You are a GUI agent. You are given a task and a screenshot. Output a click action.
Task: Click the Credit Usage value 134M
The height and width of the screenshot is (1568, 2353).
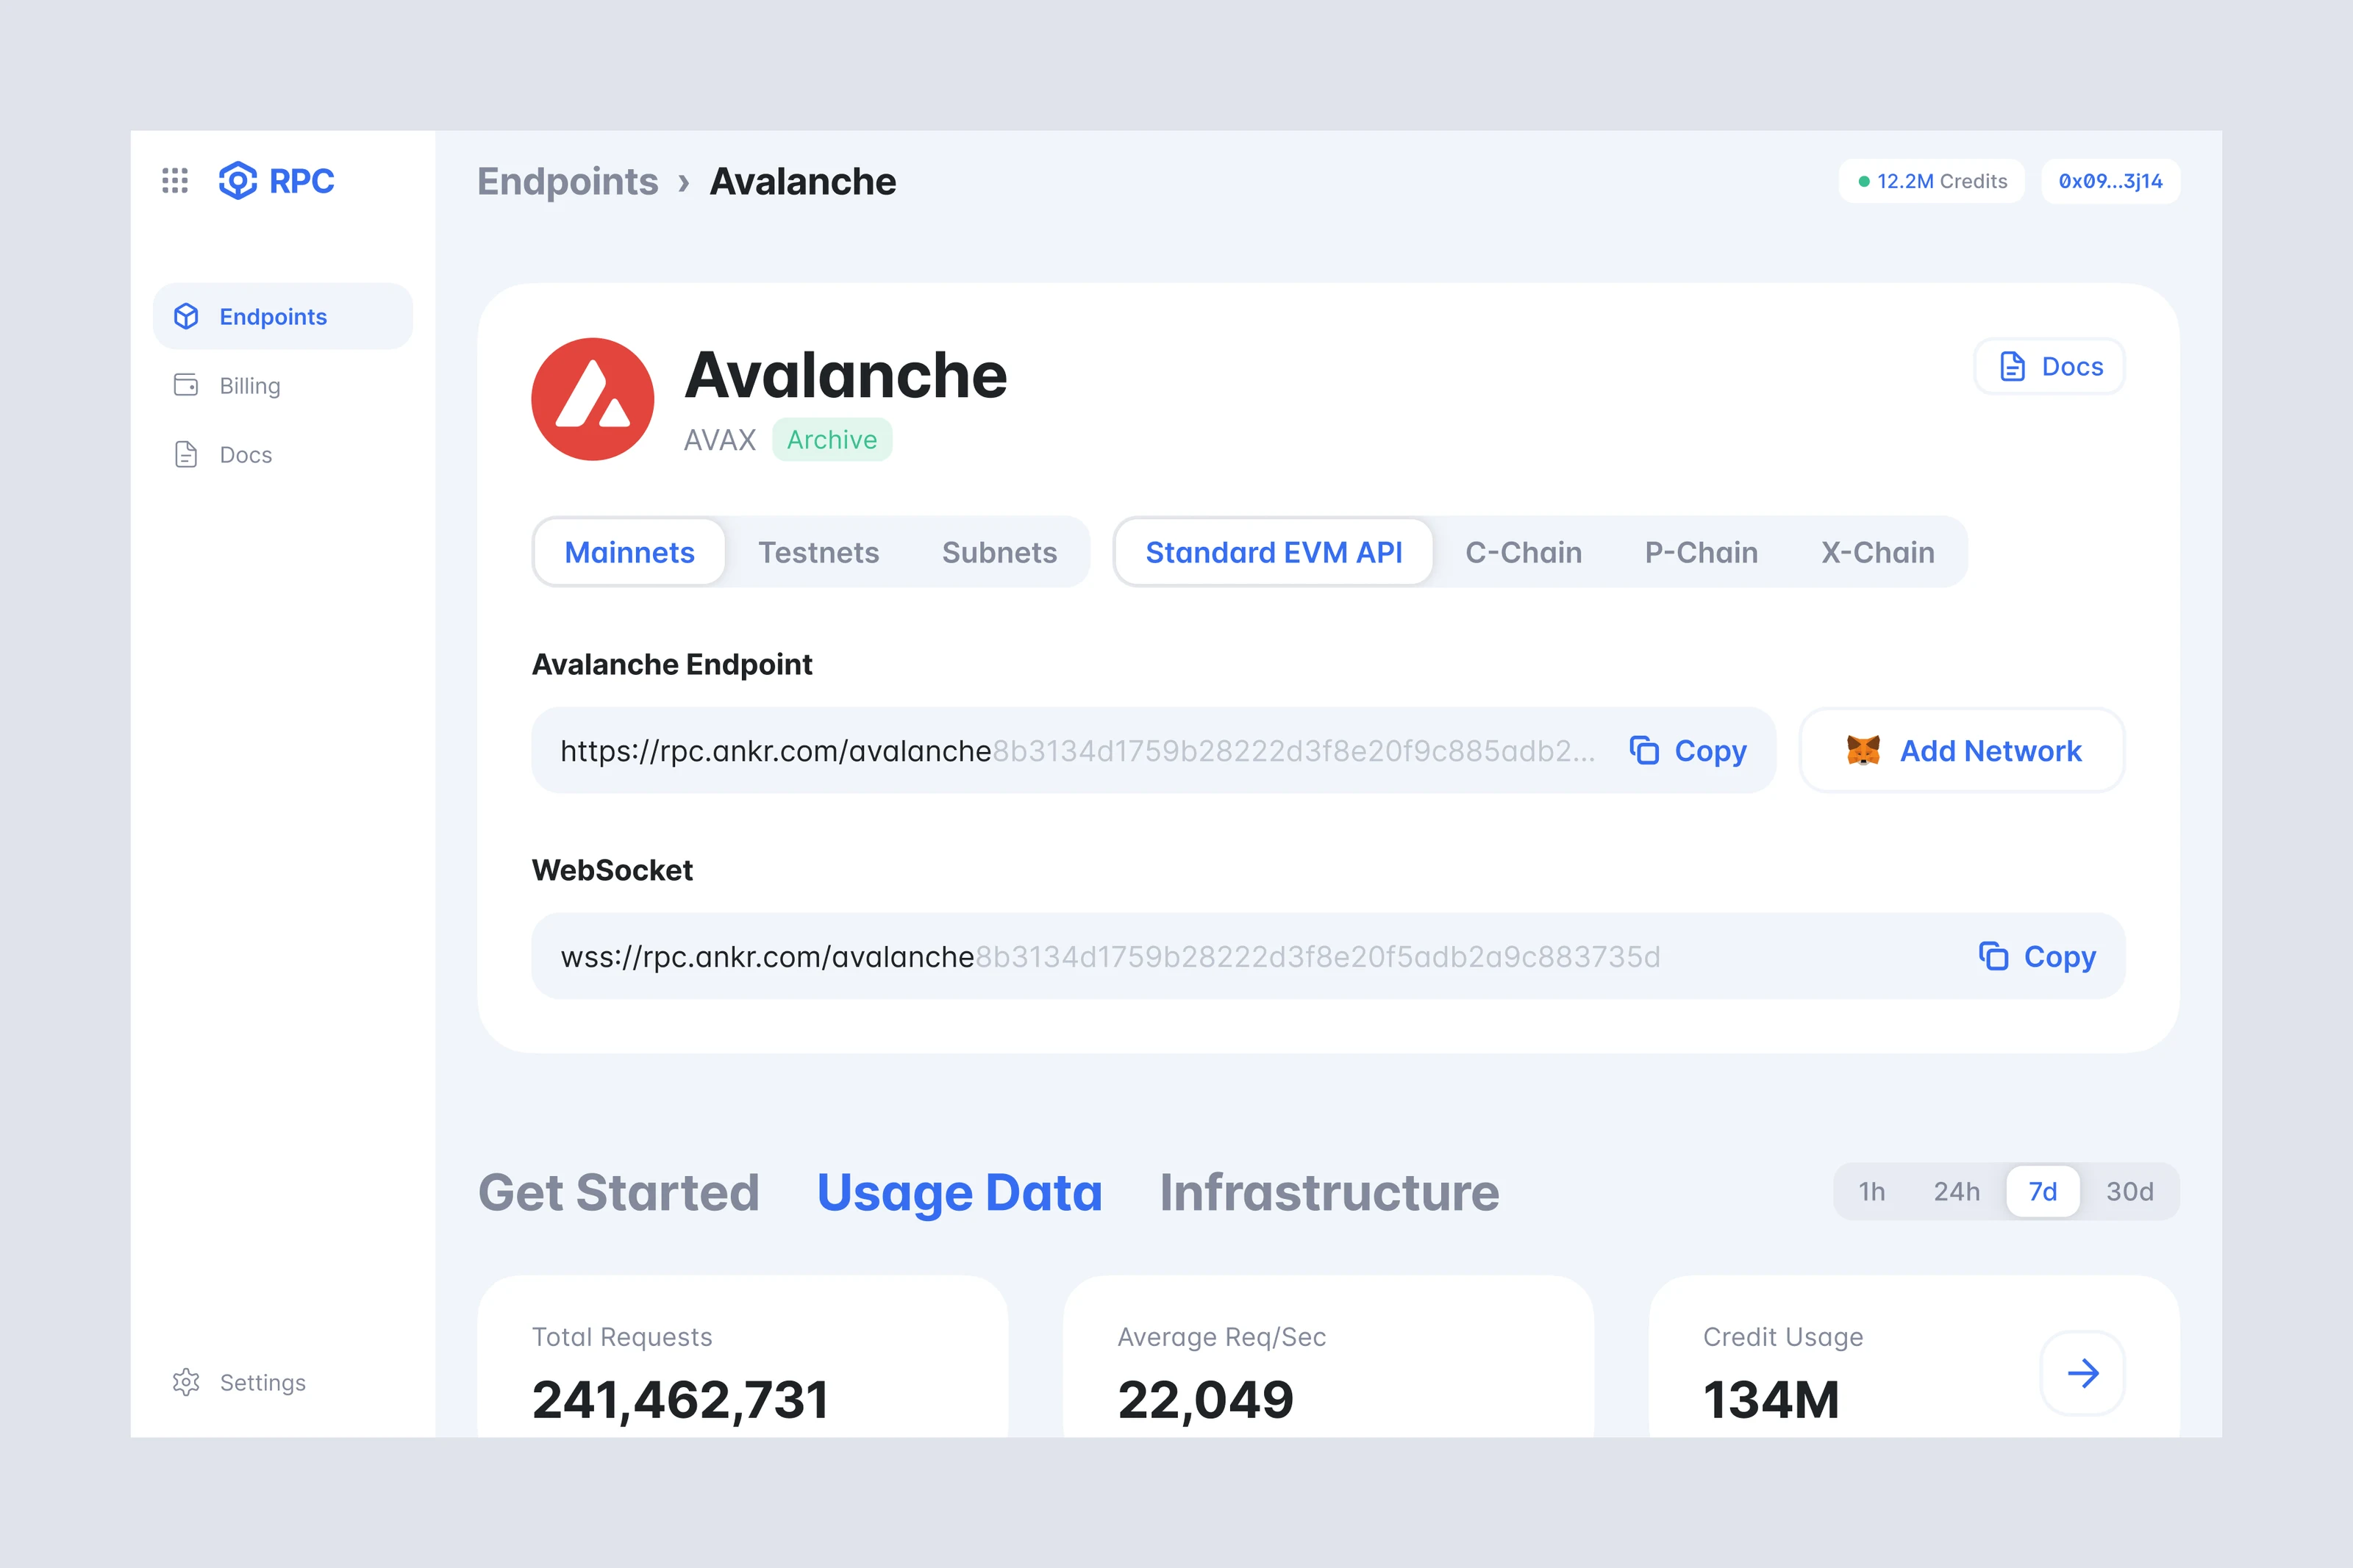[x=1771, y=1399]
